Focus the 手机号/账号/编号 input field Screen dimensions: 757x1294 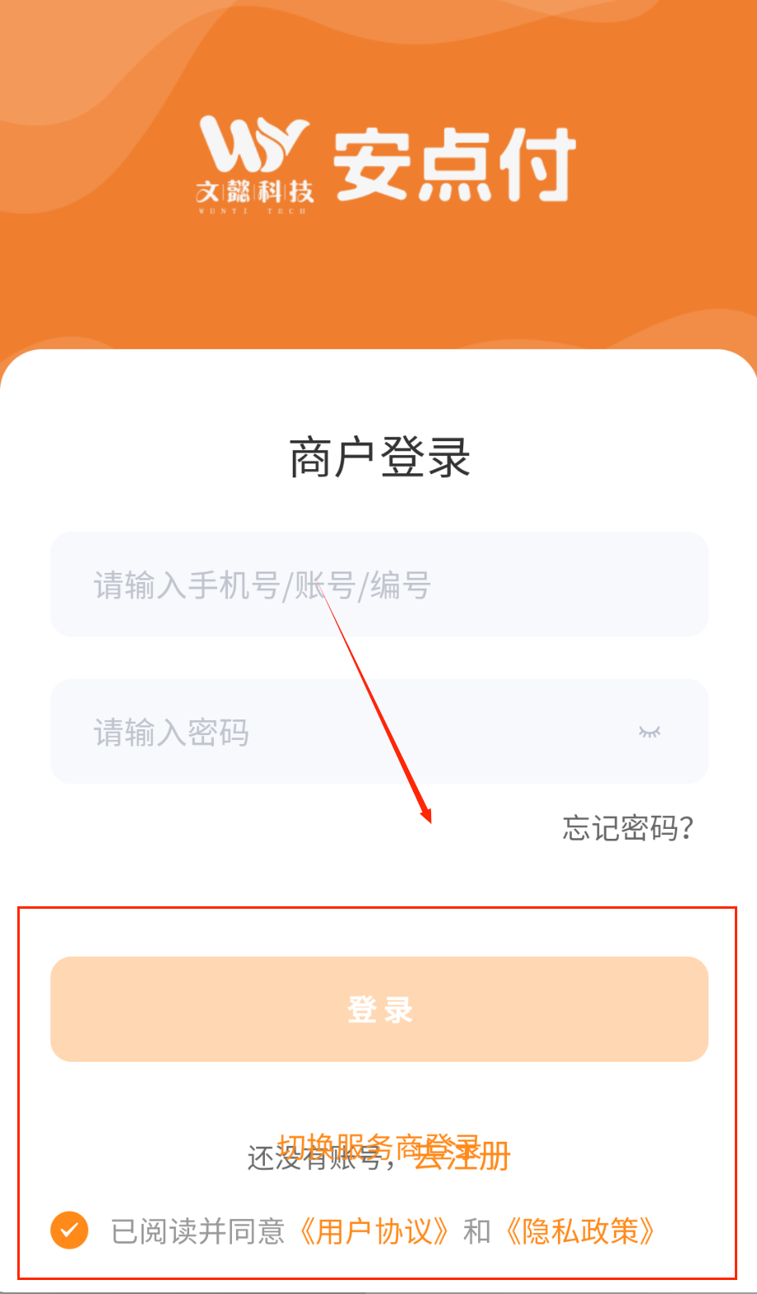pos(379,584)
